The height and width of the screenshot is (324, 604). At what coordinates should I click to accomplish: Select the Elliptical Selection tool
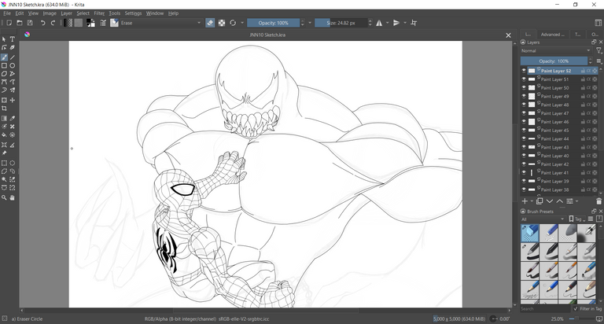pyautogui.click(x=13, y=164)
